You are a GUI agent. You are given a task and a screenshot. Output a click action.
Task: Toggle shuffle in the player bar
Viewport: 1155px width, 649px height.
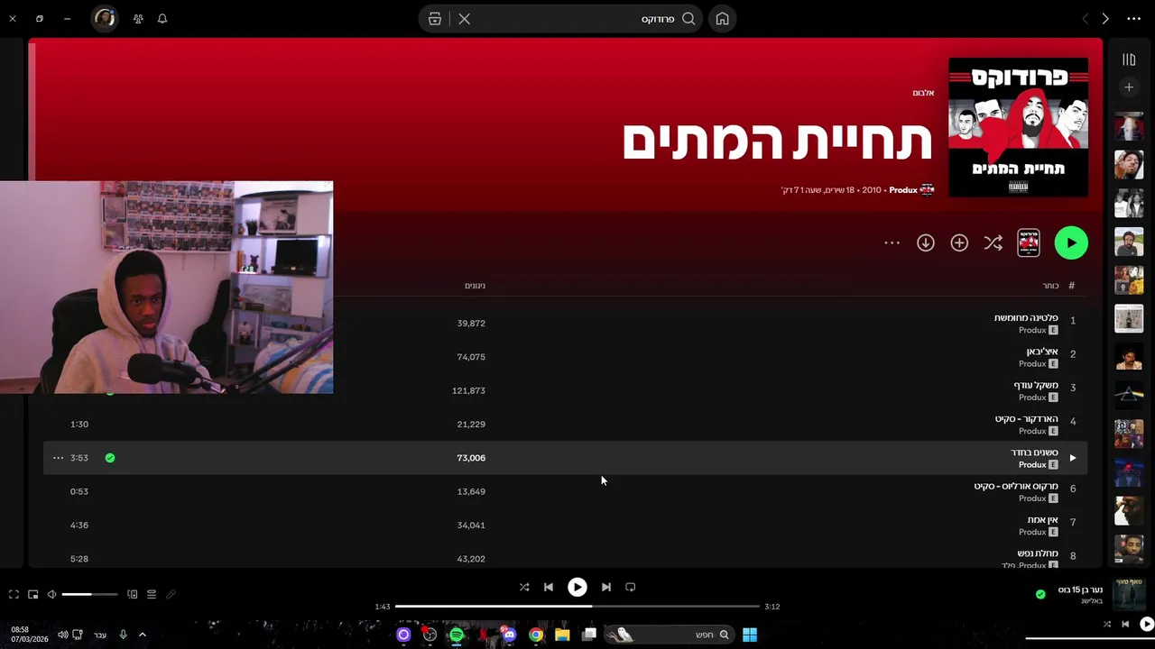point(524,587)
